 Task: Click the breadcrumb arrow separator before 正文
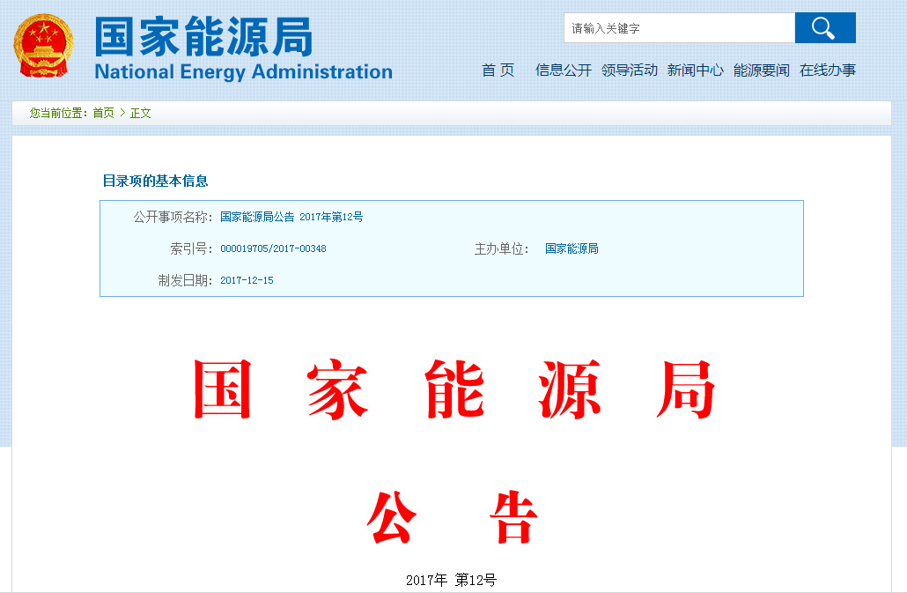click(122, 113)
